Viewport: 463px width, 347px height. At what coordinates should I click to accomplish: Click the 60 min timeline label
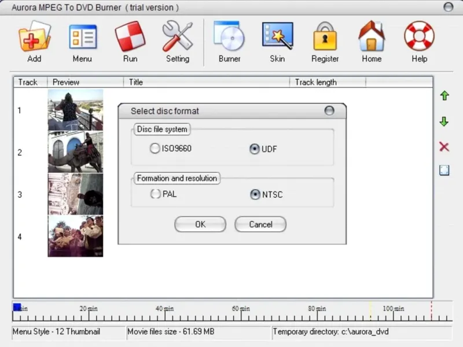coord(241,309)
